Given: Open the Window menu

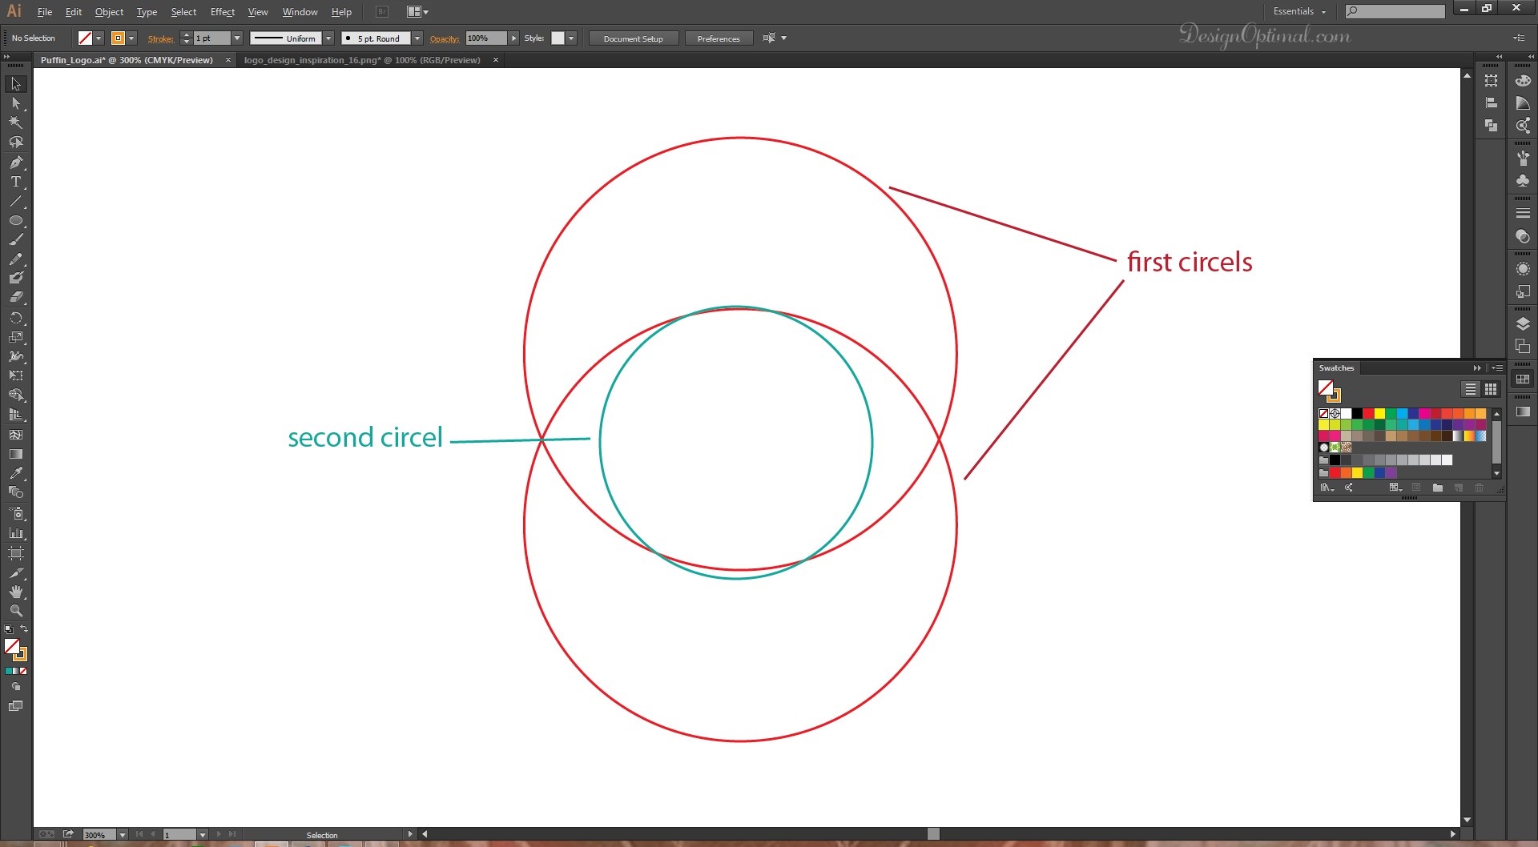Looking at the screenshot, I should click(x=300, y=12).
